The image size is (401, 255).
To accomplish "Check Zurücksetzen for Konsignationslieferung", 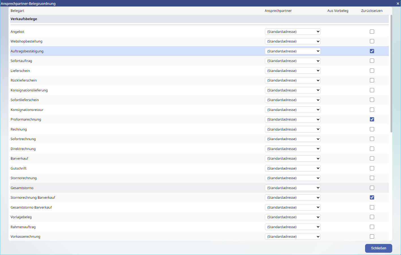I will point(372,90).
